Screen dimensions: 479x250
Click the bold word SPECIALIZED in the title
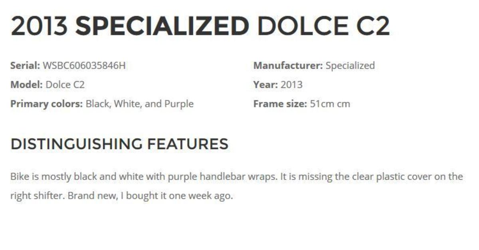pos(162,26)
